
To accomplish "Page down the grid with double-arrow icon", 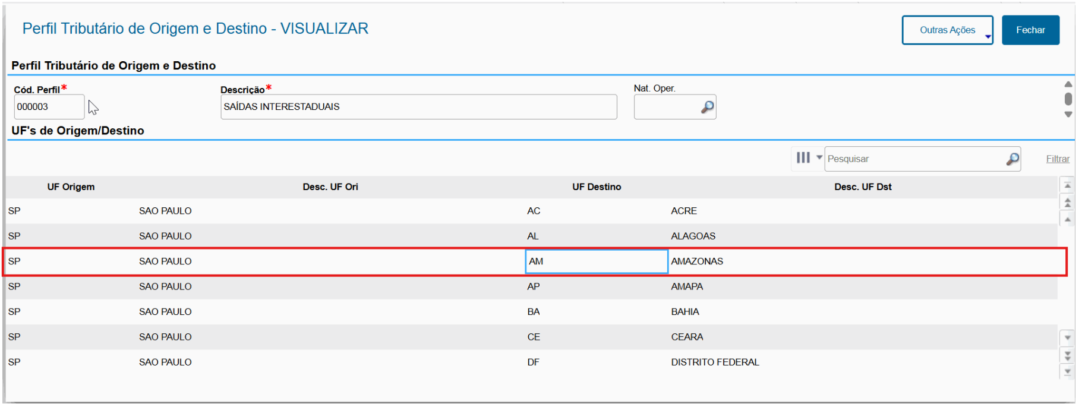I will click(1067, 355).
